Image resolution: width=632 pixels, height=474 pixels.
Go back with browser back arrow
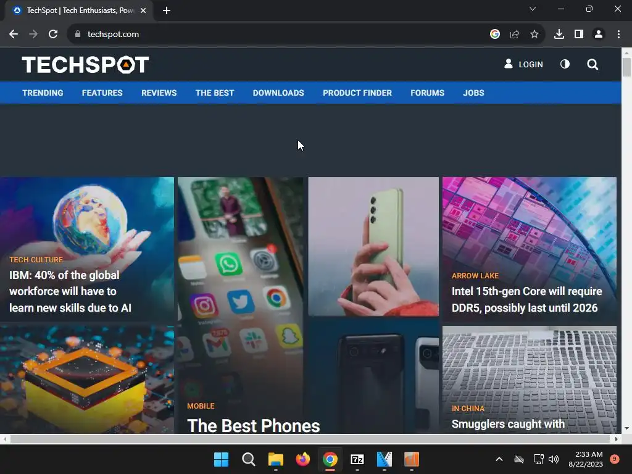click(14, 35)
